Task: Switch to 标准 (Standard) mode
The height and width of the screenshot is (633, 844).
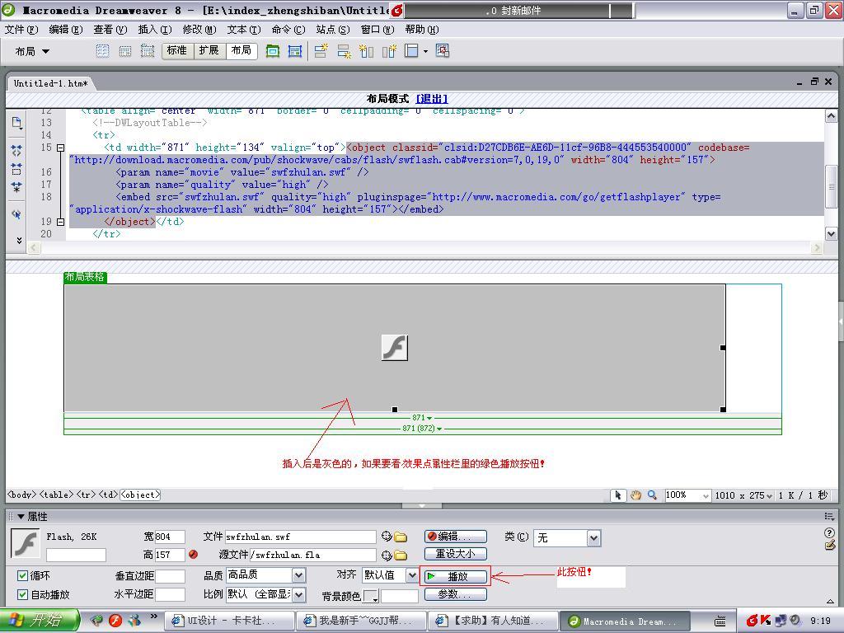Action: point(177,50)
